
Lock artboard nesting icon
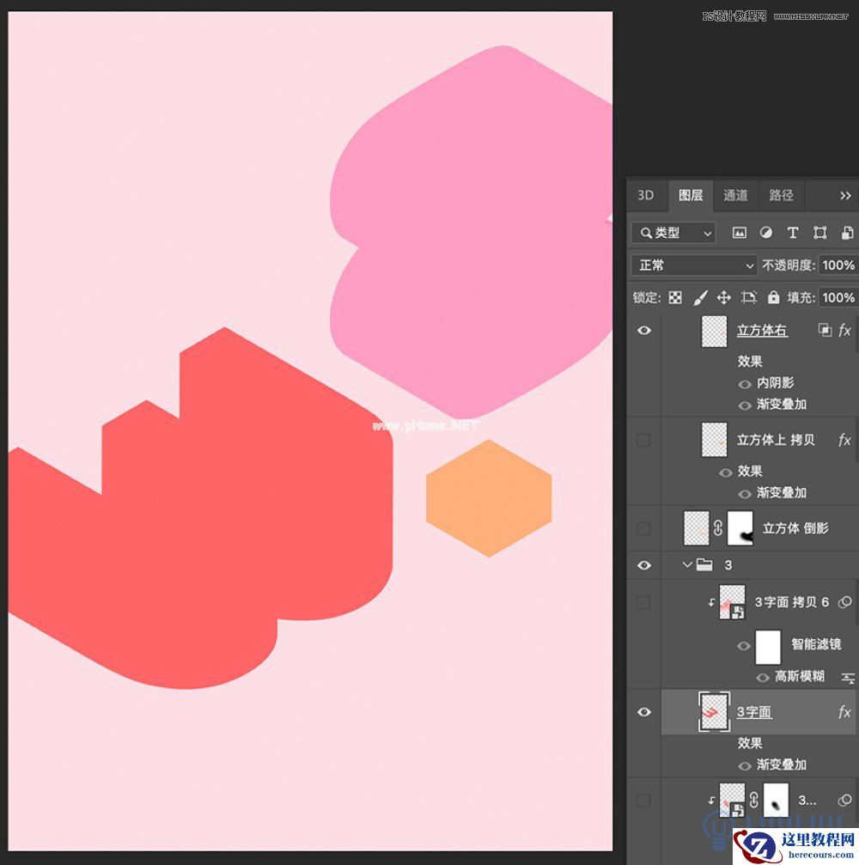[749, 298]
